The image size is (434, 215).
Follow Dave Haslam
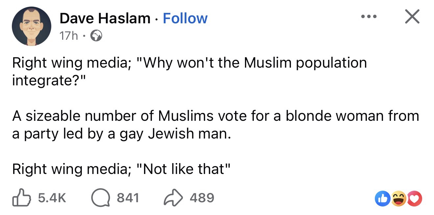click(x=185, y=18)
